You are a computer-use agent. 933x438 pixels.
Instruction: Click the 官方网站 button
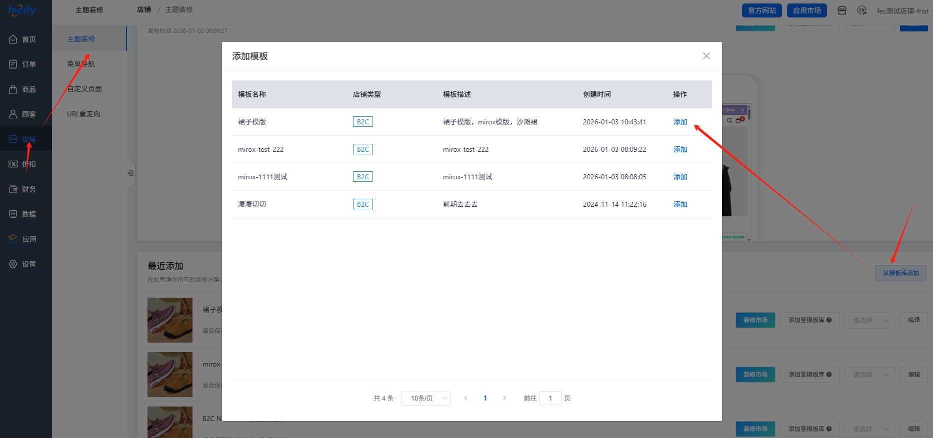[x=761, y=10]
